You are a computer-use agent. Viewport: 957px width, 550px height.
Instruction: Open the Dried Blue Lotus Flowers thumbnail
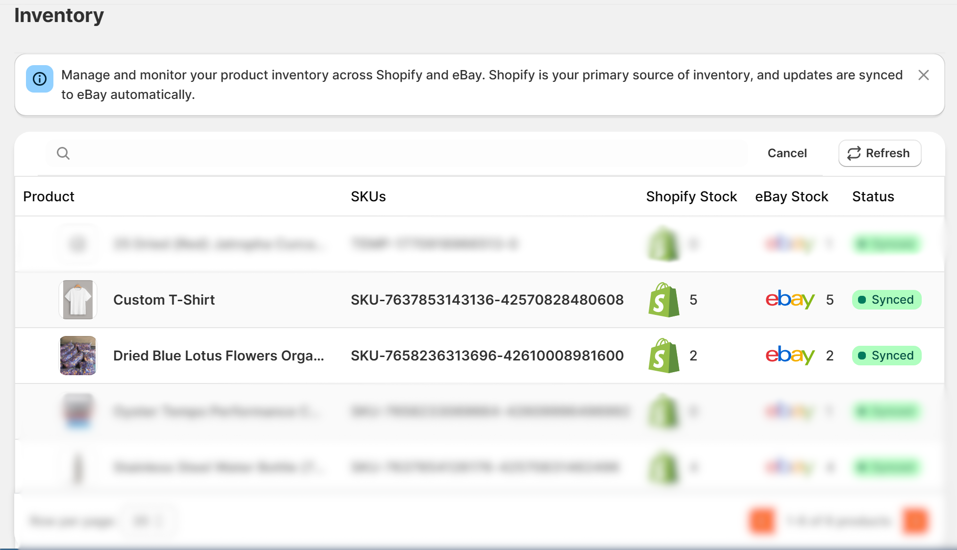[78, 356]
